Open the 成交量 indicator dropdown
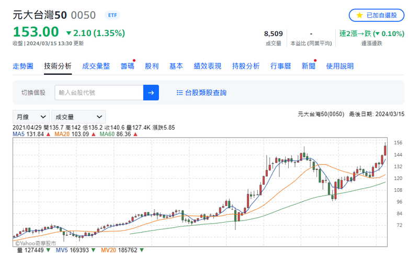Image resolution: width=408 pixels, height=253 pixels. click(78, 117)
